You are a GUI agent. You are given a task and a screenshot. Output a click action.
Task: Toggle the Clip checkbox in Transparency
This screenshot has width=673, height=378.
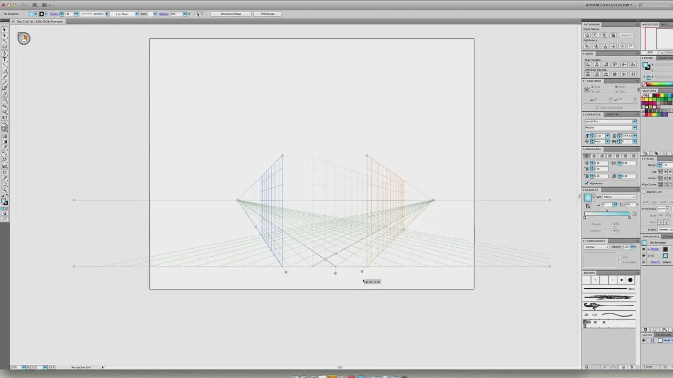(620, 257)
